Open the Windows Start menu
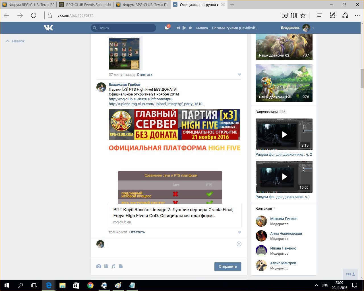 (7, 285)
